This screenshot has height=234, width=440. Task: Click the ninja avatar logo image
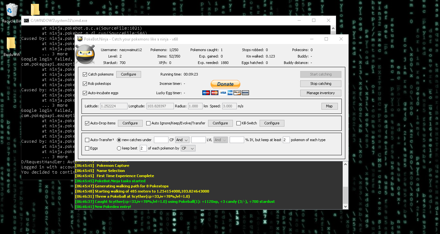tap(85, 55)
